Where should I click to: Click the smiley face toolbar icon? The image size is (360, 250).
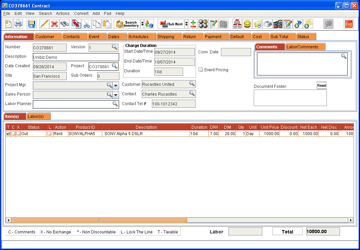[247, 24]
